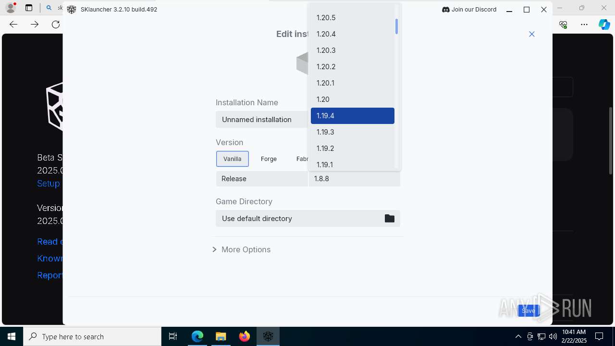Open the notification center icon

pos(599,336)
